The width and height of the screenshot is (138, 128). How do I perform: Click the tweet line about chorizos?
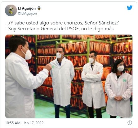[x=62, y=23]
